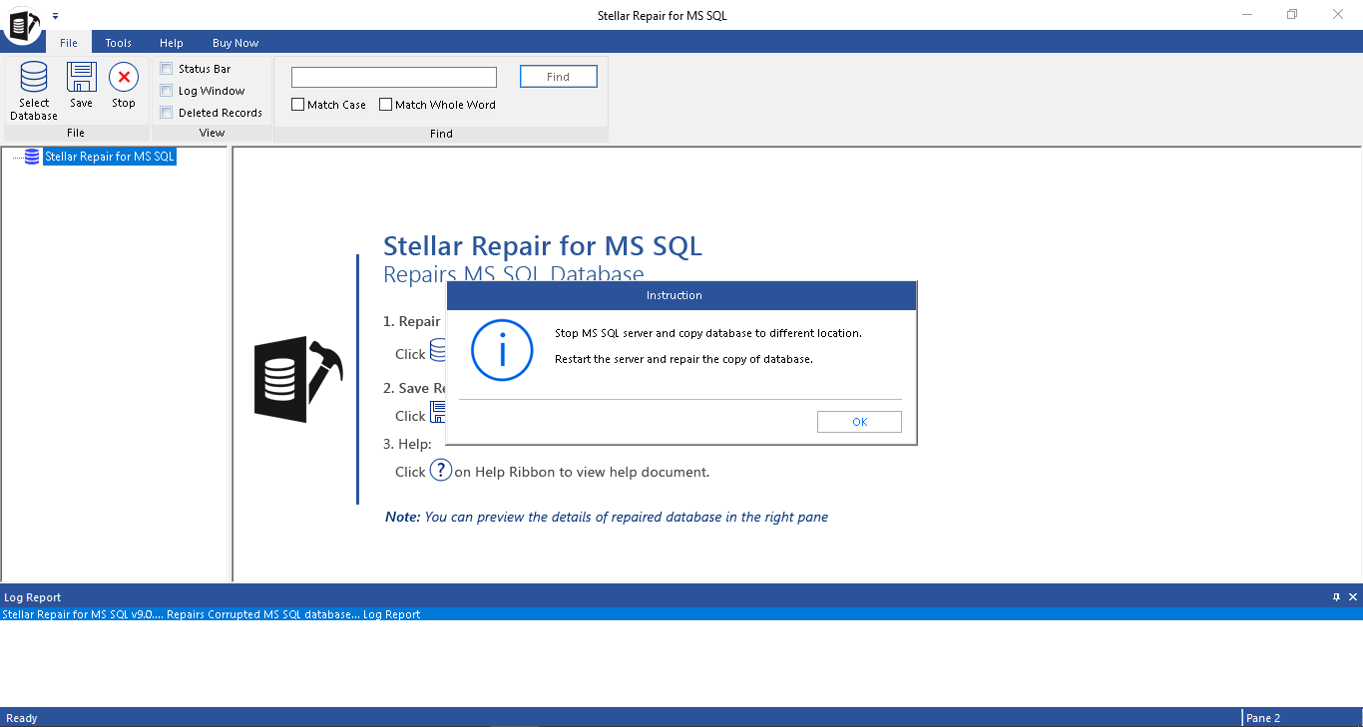Click the question mark help icon in instructions
Viewport: 1363px width, 727px height.
click(x=440, y=469)
